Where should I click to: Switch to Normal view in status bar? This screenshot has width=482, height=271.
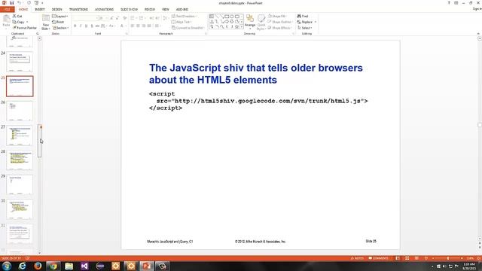[x=398, y=258]
